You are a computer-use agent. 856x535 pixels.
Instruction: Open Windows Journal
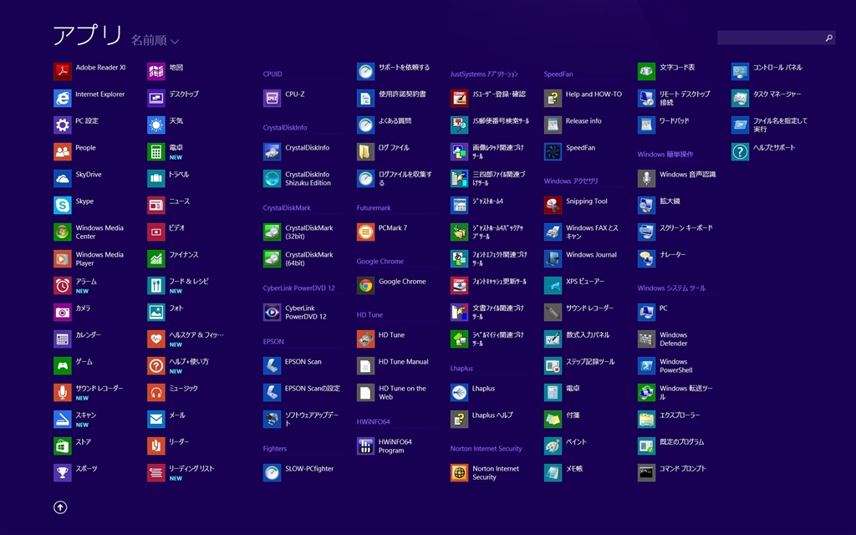[x=581, y=259]
